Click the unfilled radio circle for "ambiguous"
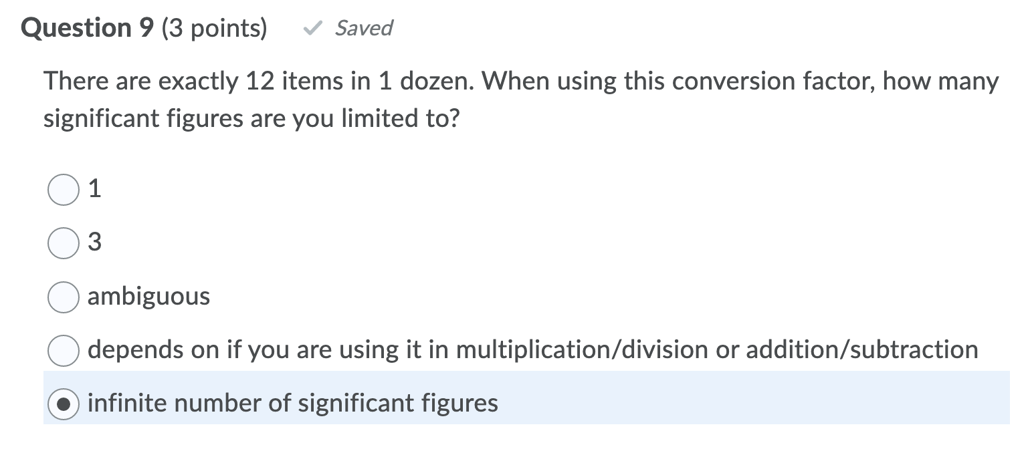 click(x=63, y=297)
